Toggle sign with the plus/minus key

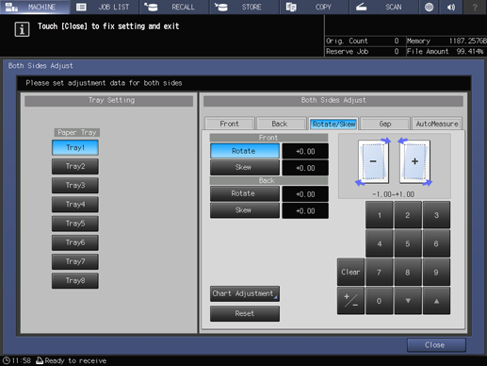350,301
